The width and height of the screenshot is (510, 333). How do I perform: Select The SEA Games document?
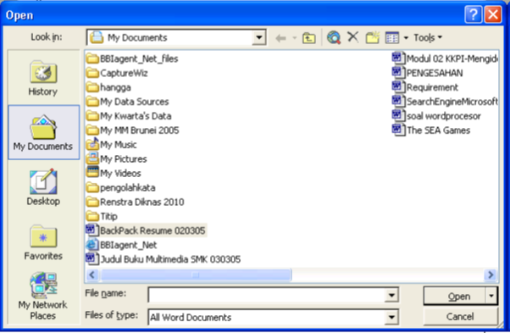(431, 130)
